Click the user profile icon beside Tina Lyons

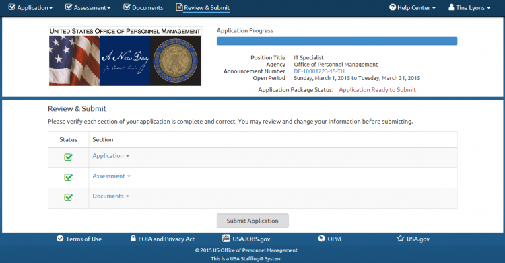click(452, 7)
